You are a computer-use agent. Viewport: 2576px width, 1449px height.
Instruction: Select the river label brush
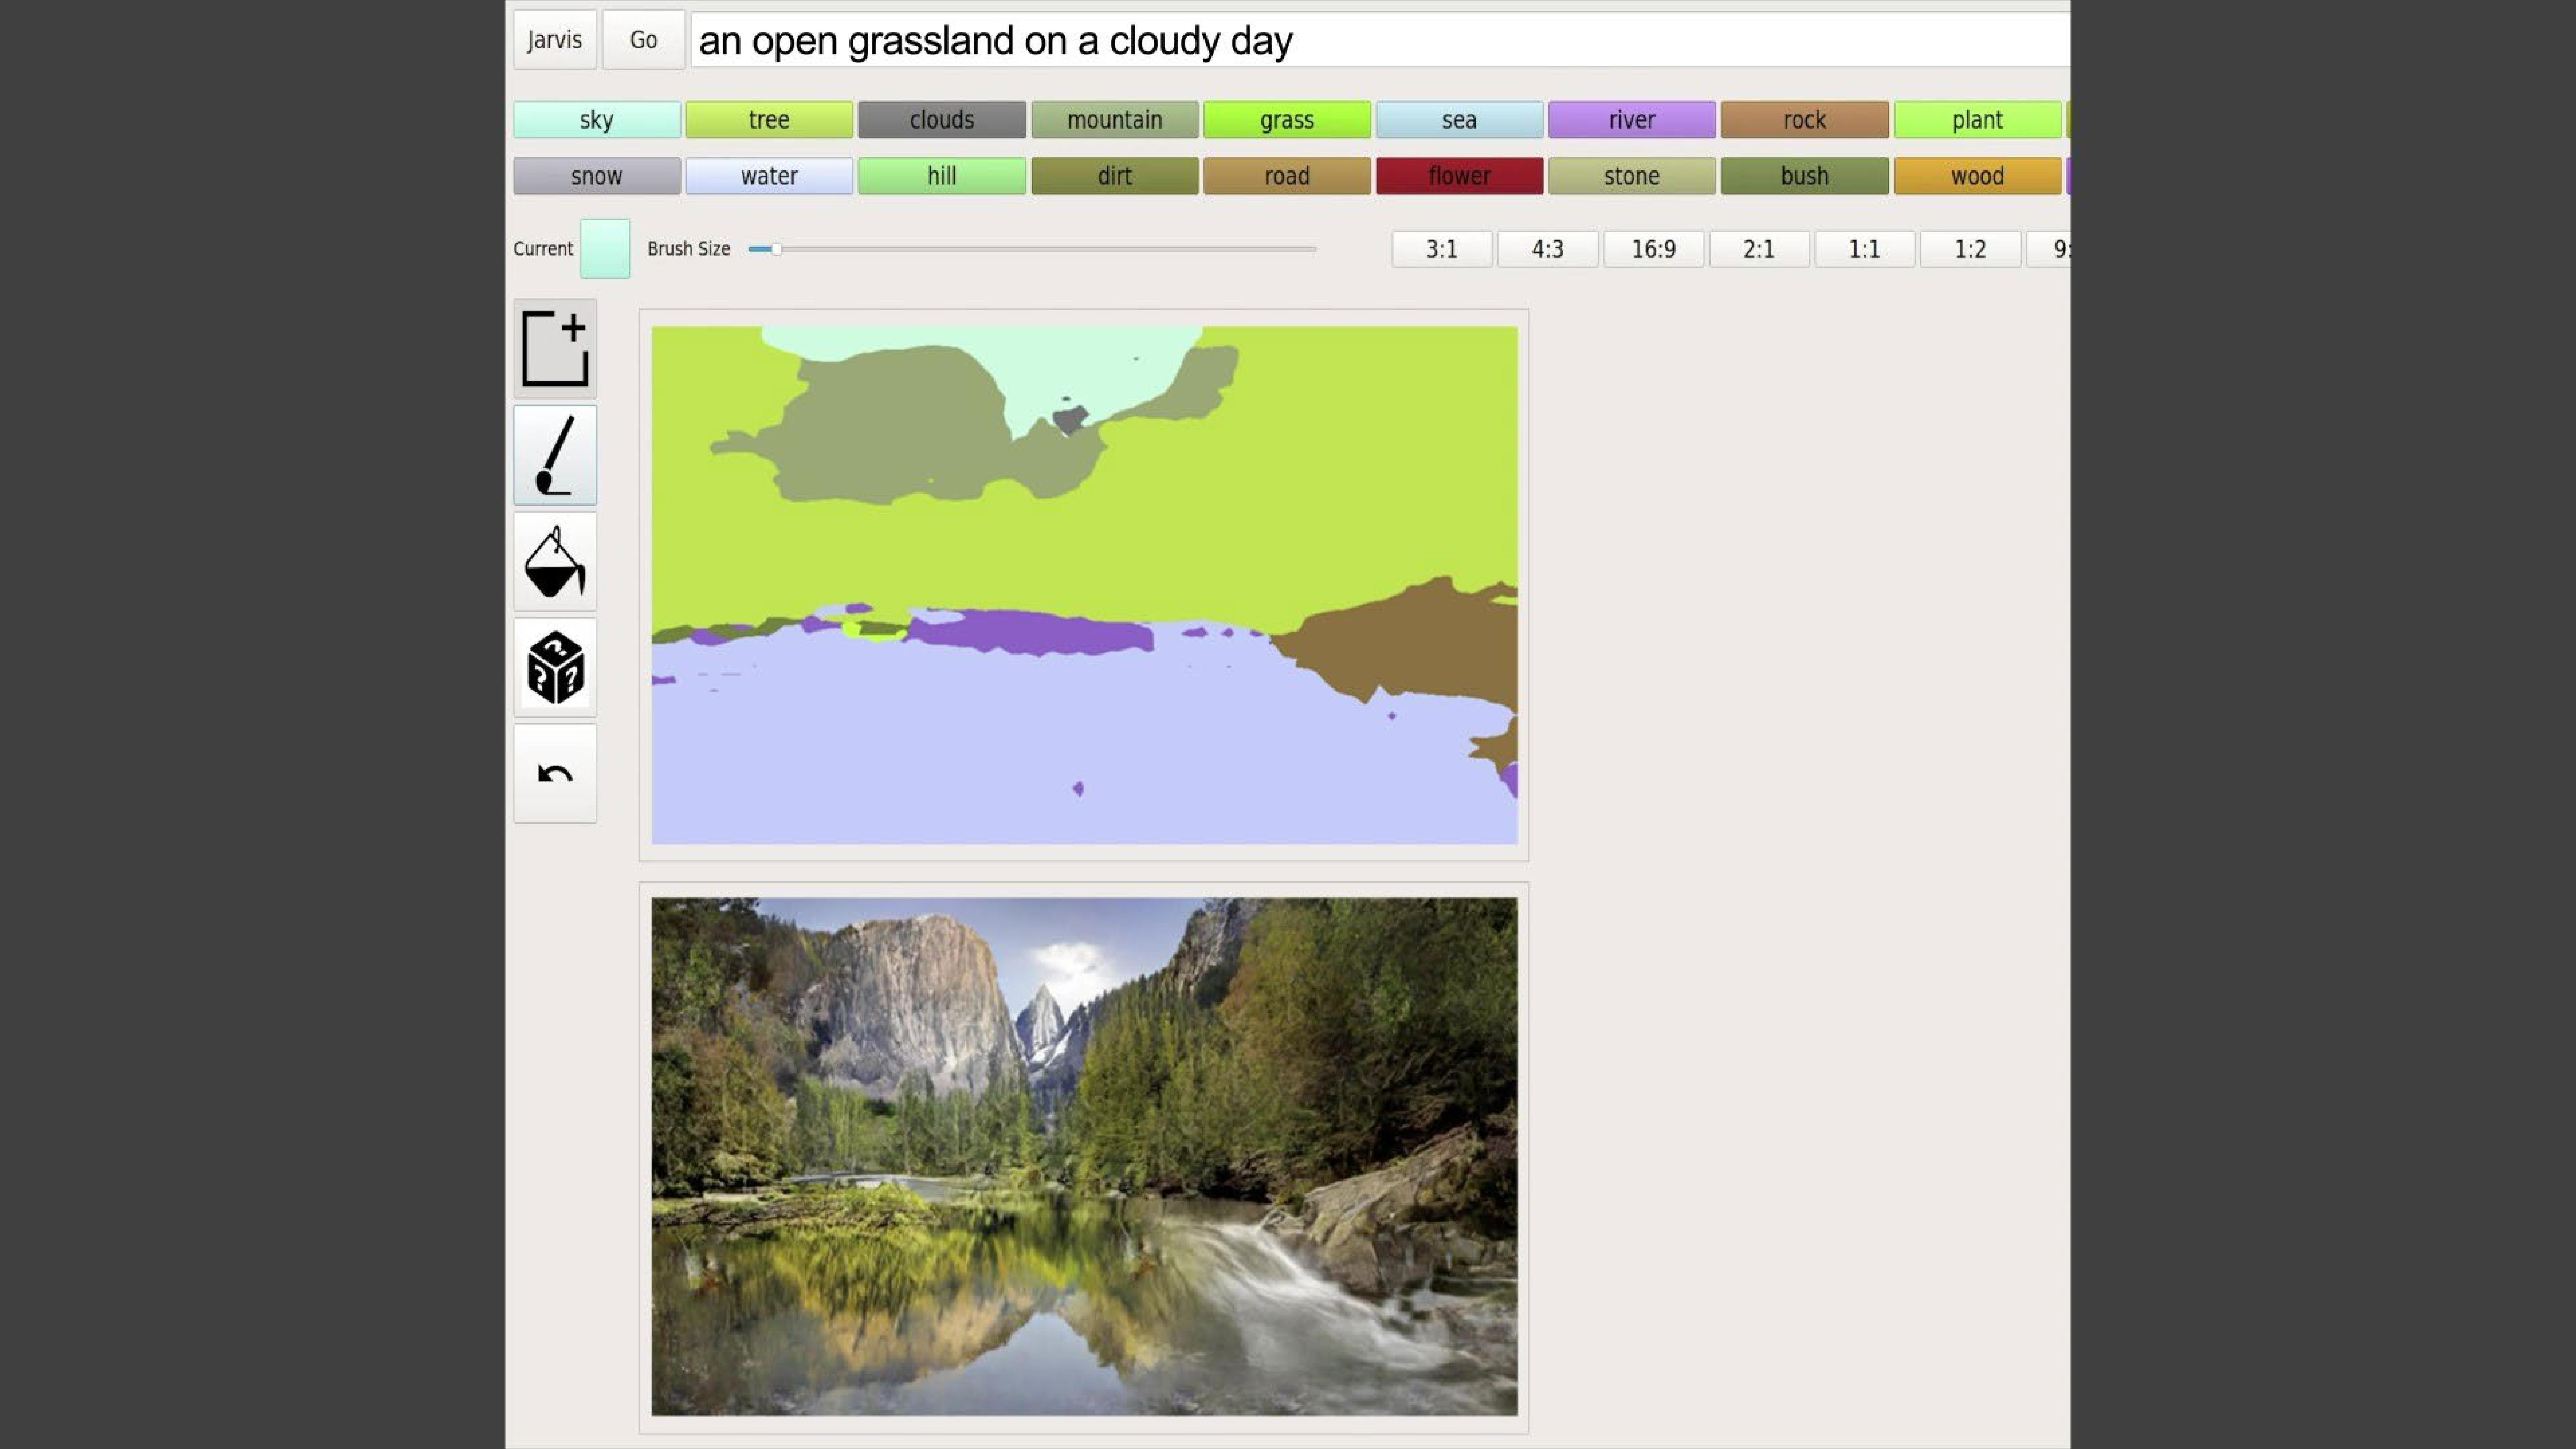pos(1629,118)
